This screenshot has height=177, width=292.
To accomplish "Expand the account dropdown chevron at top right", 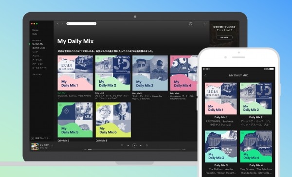I will coord(205,24).
